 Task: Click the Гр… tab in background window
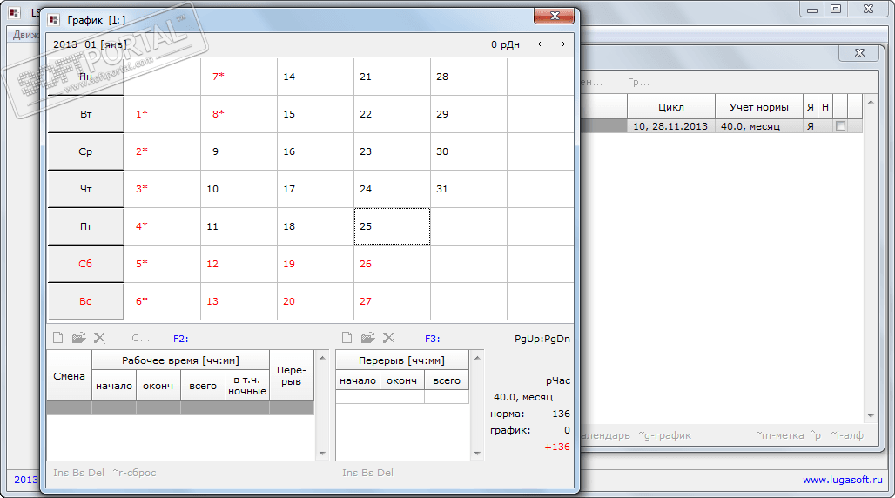point(638,82)
